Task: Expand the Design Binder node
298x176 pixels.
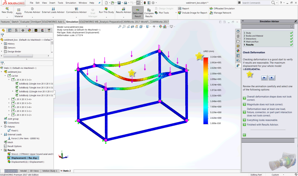Action: click(1, 51)
